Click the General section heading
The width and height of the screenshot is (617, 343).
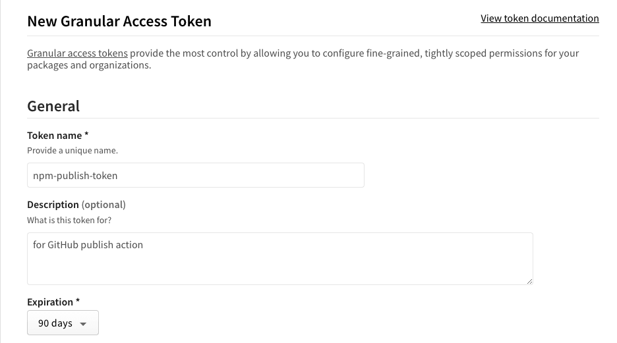[x=53, y=106]
